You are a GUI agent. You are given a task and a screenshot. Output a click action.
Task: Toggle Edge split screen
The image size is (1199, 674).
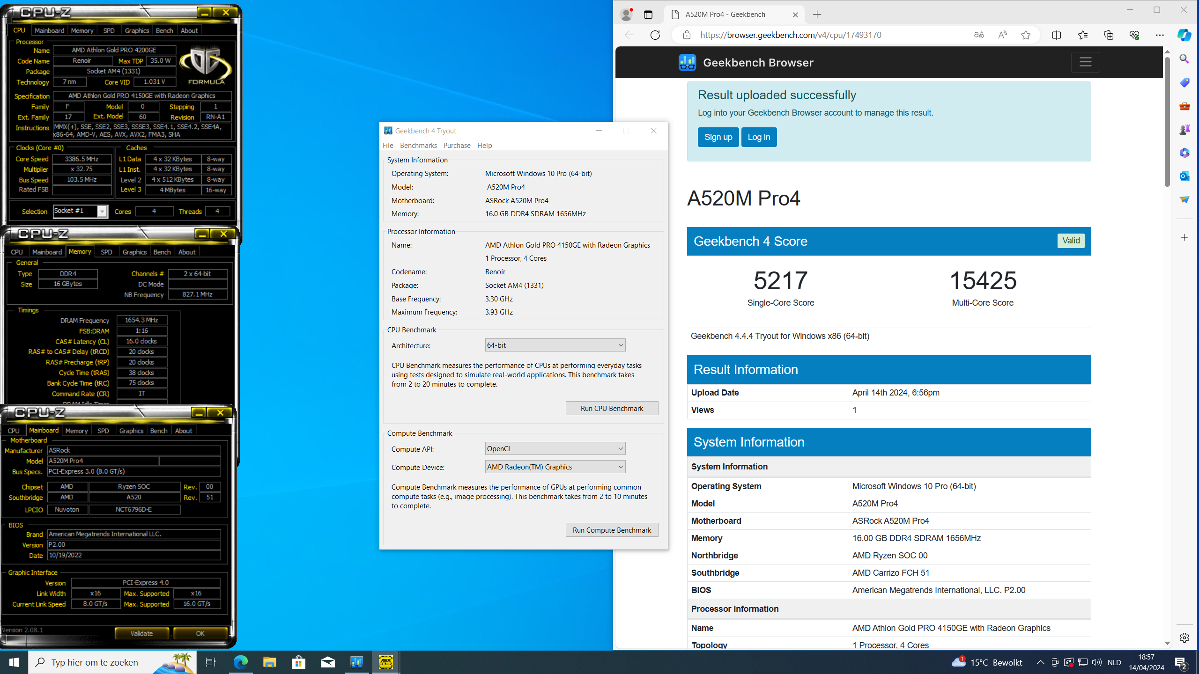[1057, 35]
